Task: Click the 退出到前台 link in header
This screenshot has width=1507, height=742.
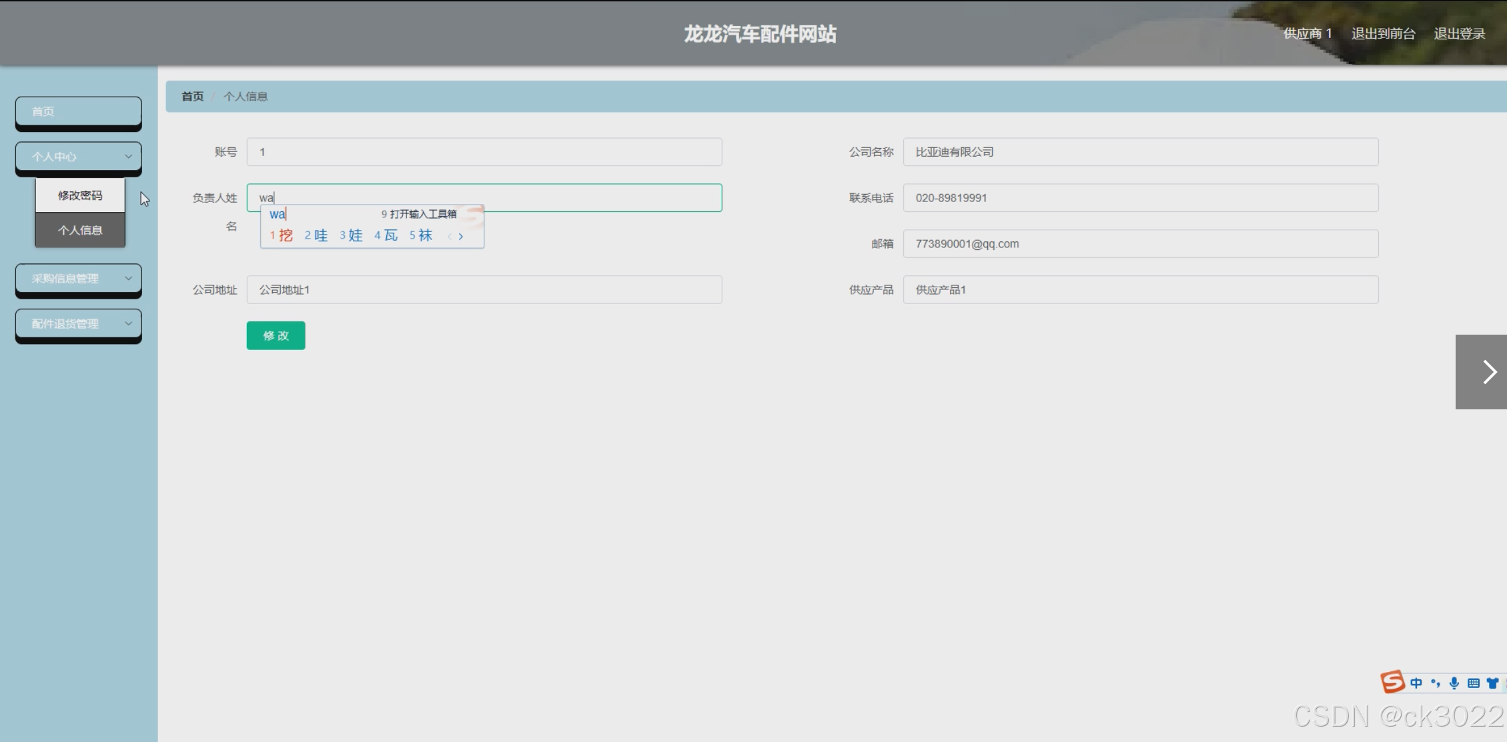Action: point(1383,34)
